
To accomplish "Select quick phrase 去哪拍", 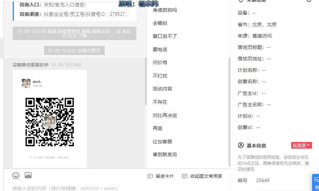I will click(160, 23).
